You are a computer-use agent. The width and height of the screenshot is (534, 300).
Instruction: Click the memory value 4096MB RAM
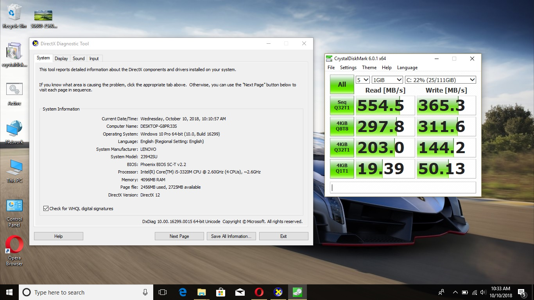(153, 180)
